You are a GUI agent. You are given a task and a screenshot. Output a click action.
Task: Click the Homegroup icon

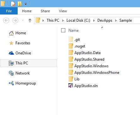click(11, 83)
